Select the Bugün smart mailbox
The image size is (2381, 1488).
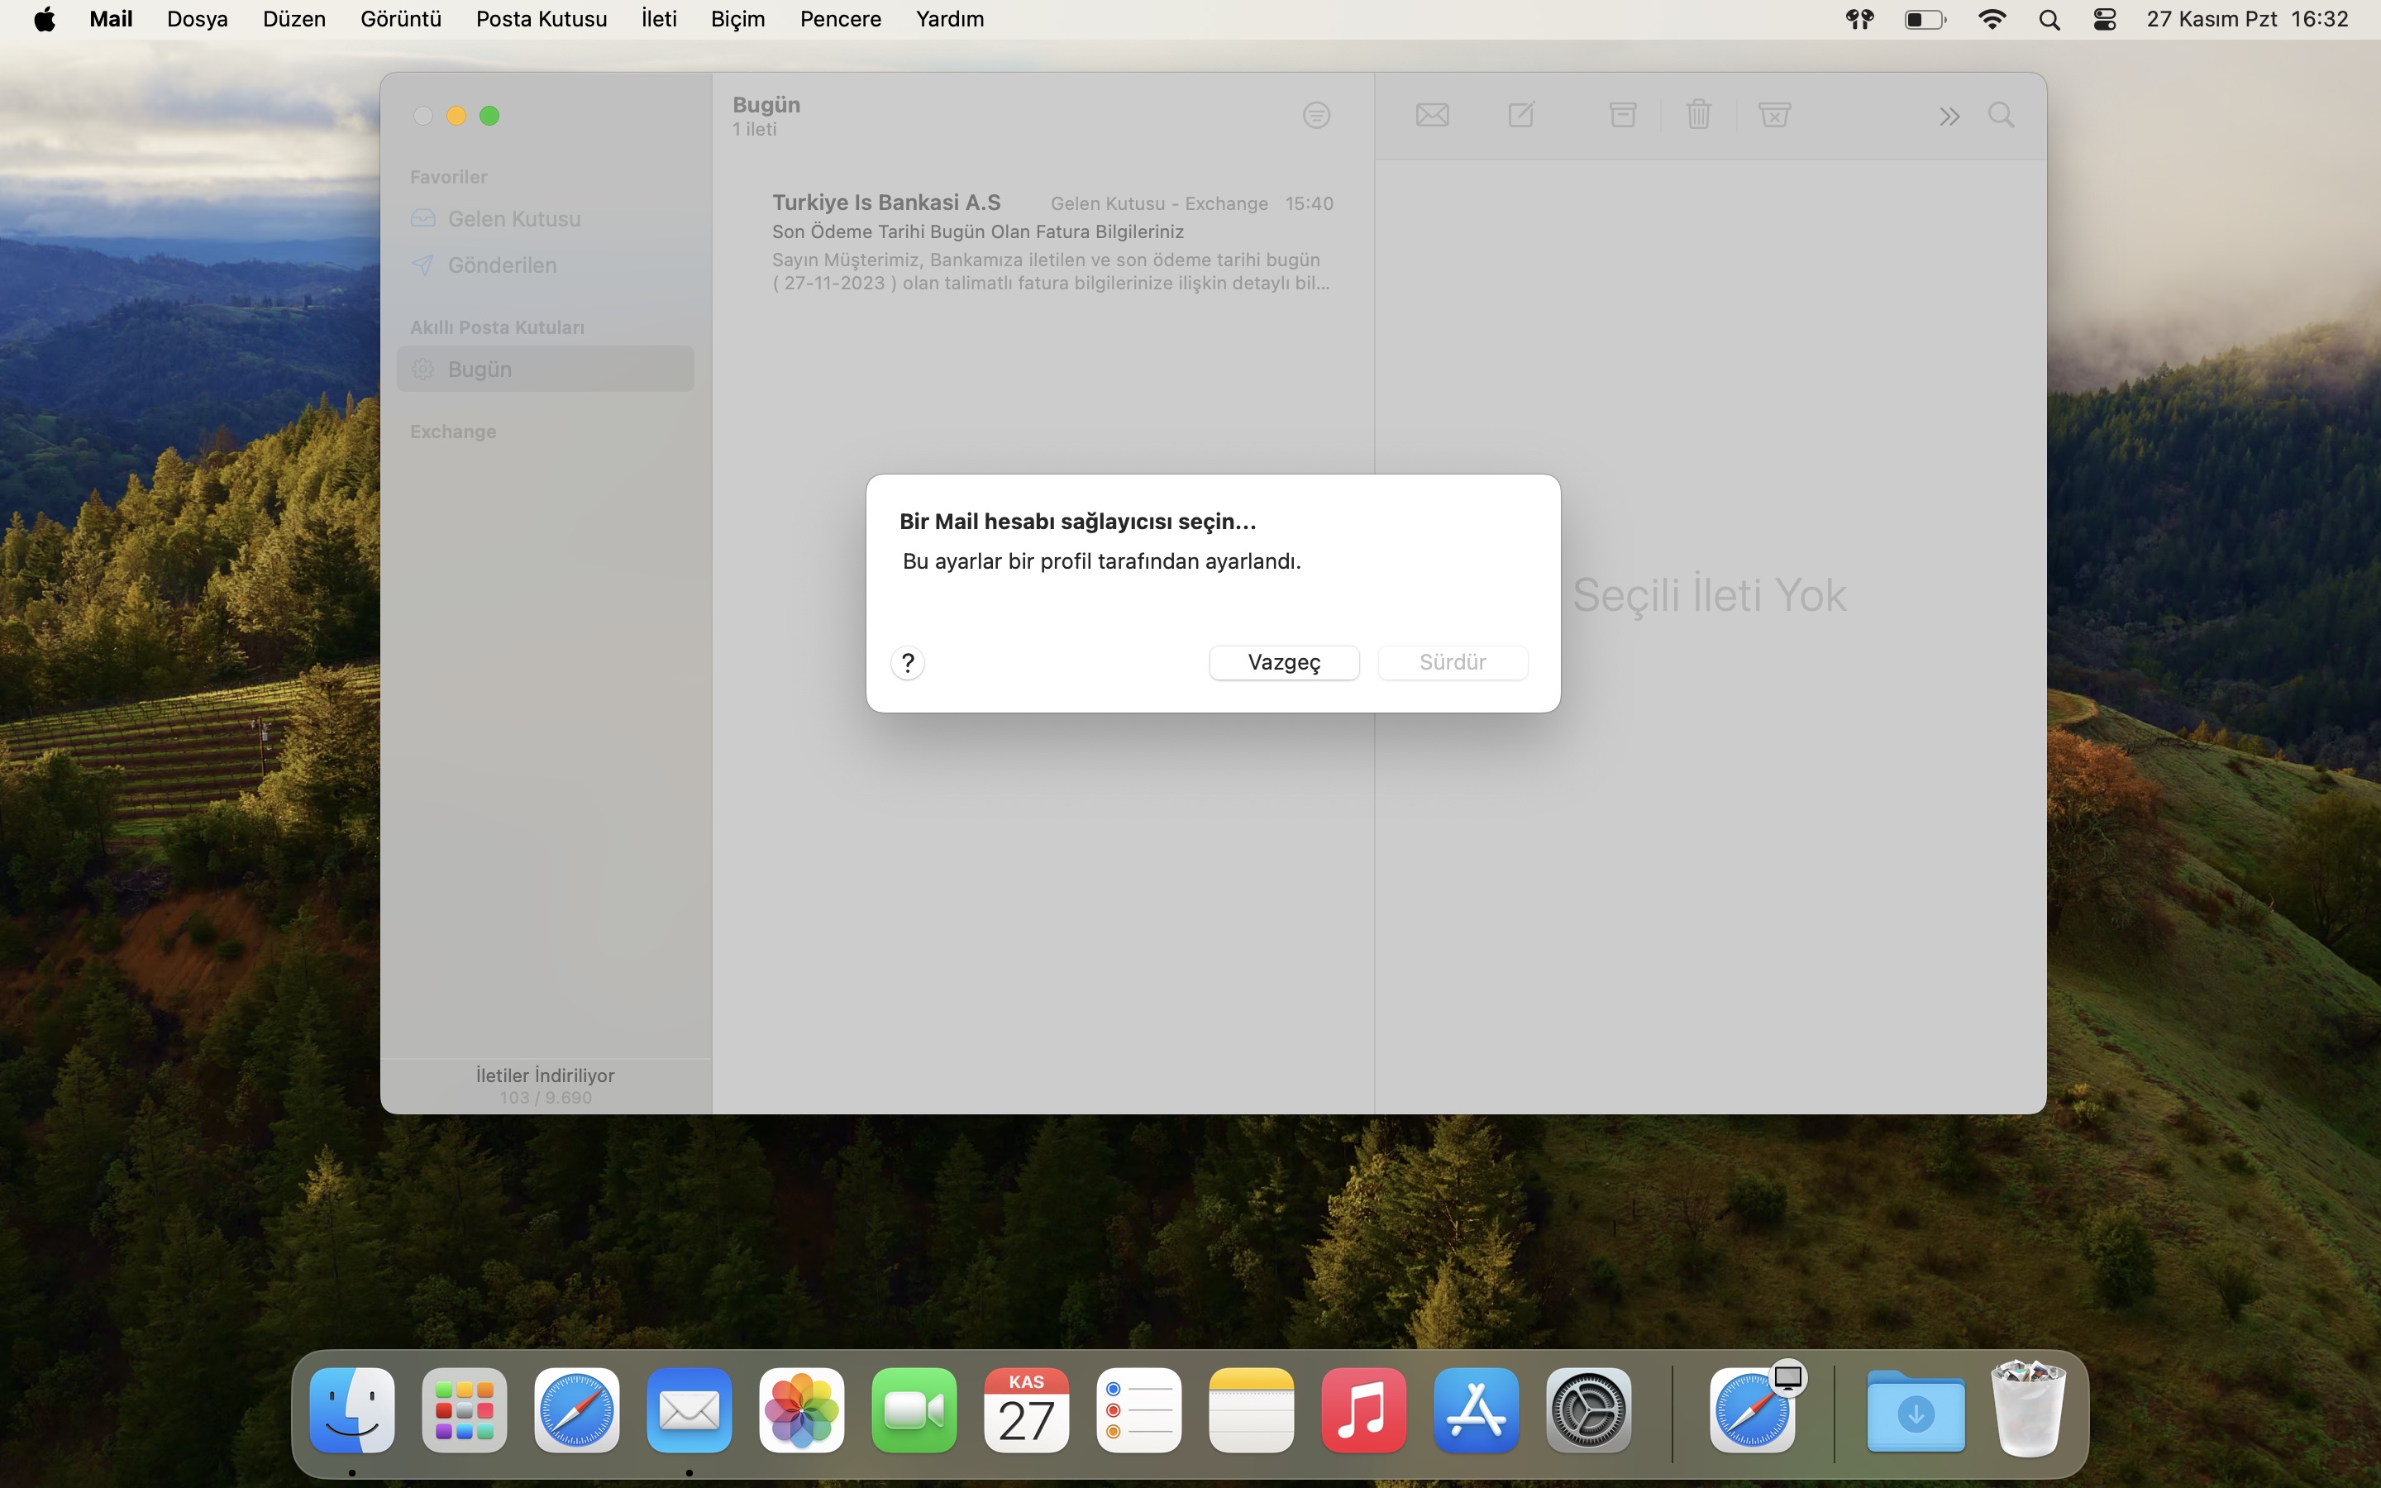coord(545,369)
